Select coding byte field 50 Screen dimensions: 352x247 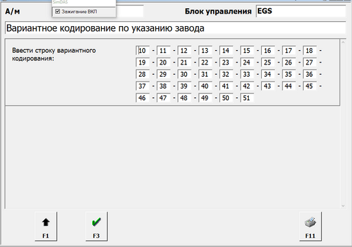point(226,98)
